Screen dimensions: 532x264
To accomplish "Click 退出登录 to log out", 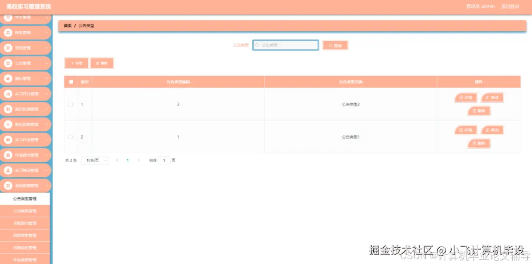I will point(510,6).
